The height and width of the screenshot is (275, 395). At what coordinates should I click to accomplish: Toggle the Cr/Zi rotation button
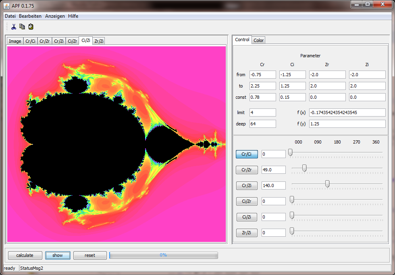247,185
